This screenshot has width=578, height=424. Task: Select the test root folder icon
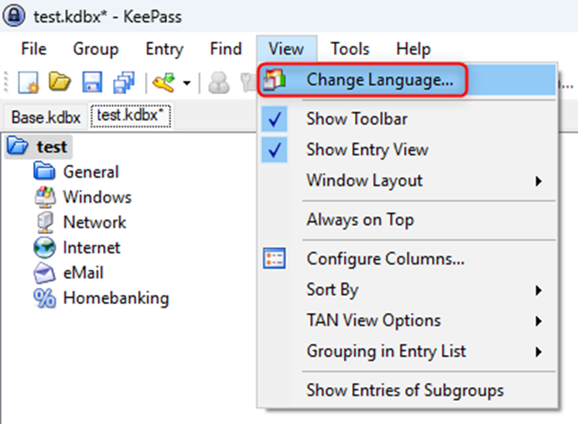17,145
